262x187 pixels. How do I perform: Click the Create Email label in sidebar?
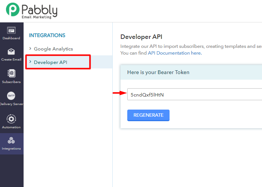point(11,59)
